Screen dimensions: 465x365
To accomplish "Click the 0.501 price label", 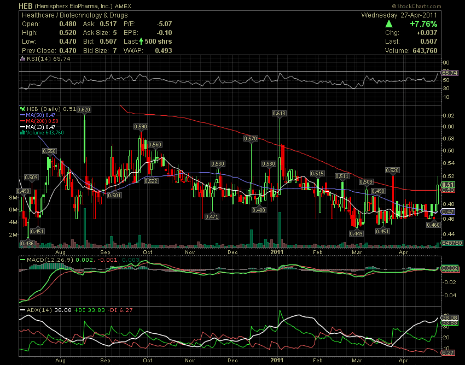I will coord(114,195).
